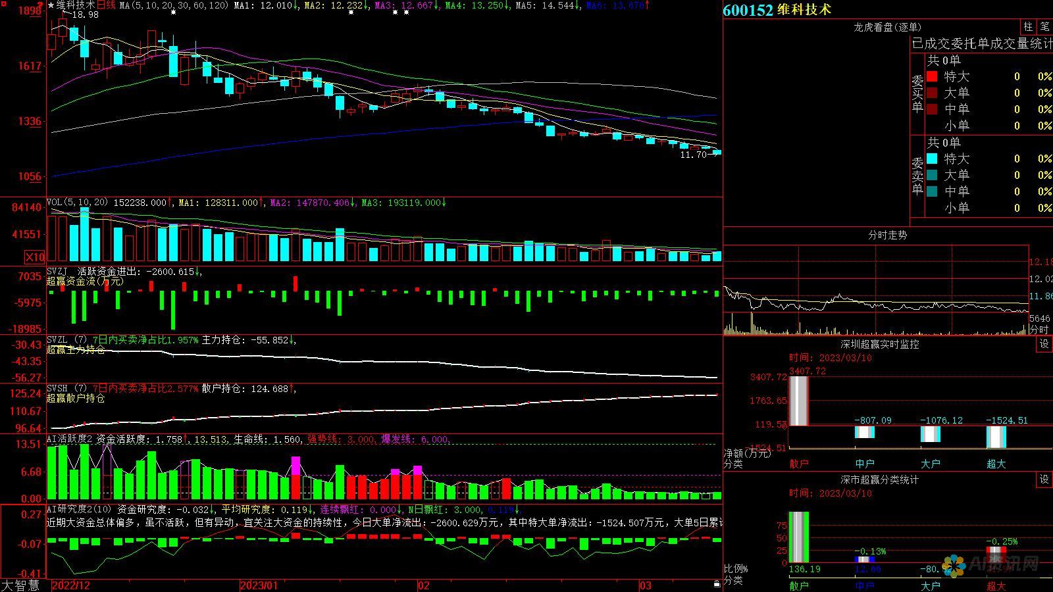Image resolution: width=1053 pixels, height=592 pixels.
Task: Click the 大智慧 logo at bottom-left
Action: [20, 585]
